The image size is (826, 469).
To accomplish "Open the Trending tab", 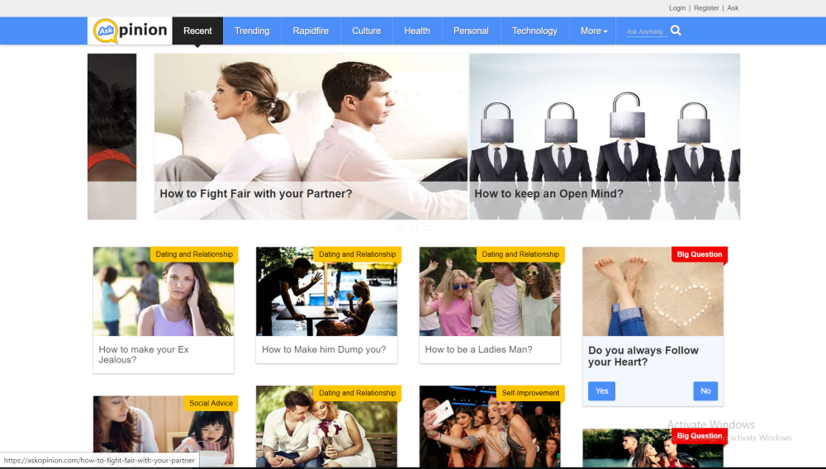I will tap(252, 31).
